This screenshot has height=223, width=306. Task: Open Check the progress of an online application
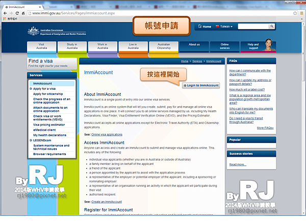point(52,101)
